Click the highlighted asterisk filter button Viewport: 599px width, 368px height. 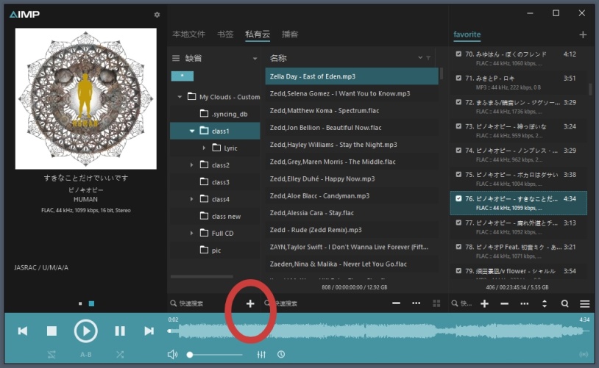coord(182,76)
